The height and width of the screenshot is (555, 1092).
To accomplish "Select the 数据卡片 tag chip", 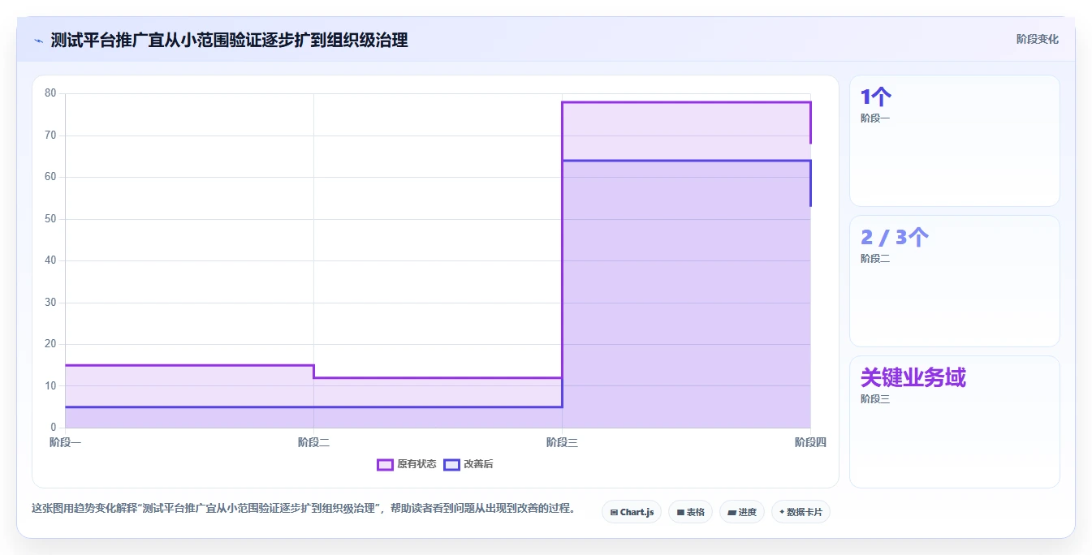I will [801, 512].
